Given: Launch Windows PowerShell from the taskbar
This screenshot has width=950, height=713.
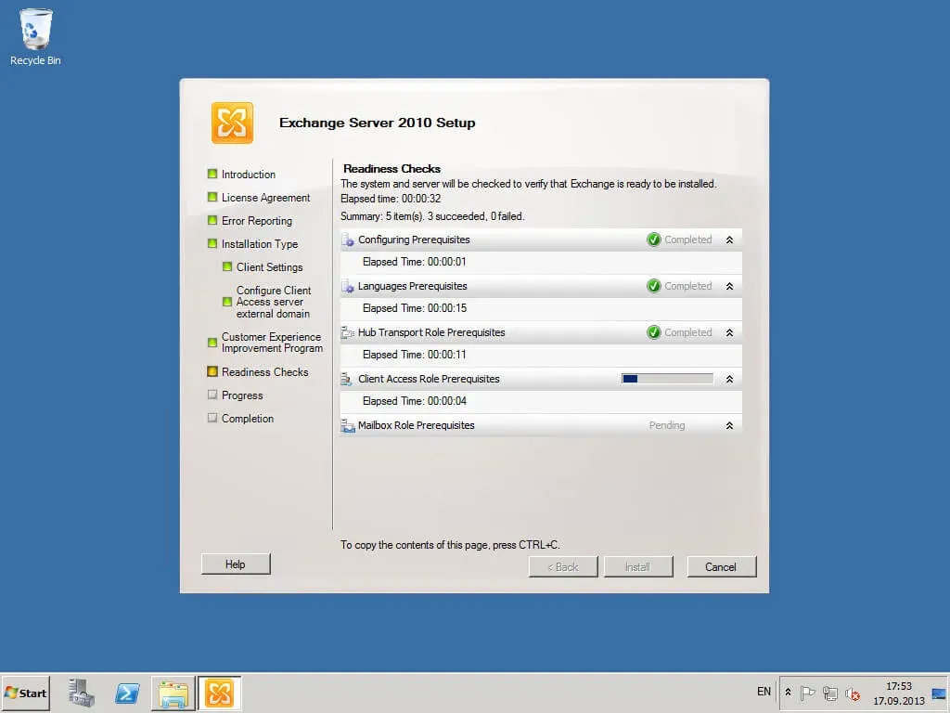Looking at the screenshot, I should (x=127, y=693).
